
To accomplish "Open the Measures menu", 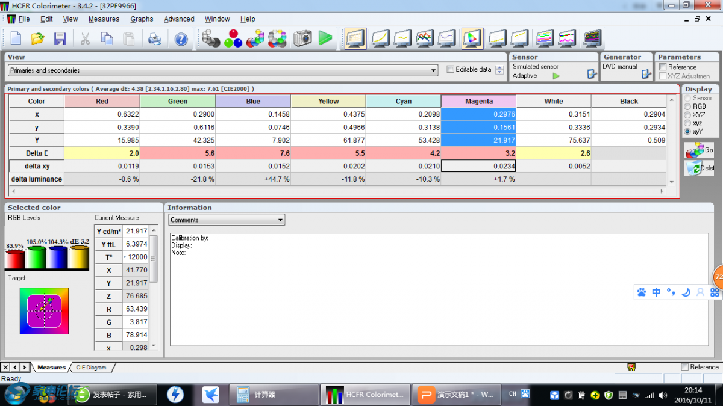I will 104,19.
